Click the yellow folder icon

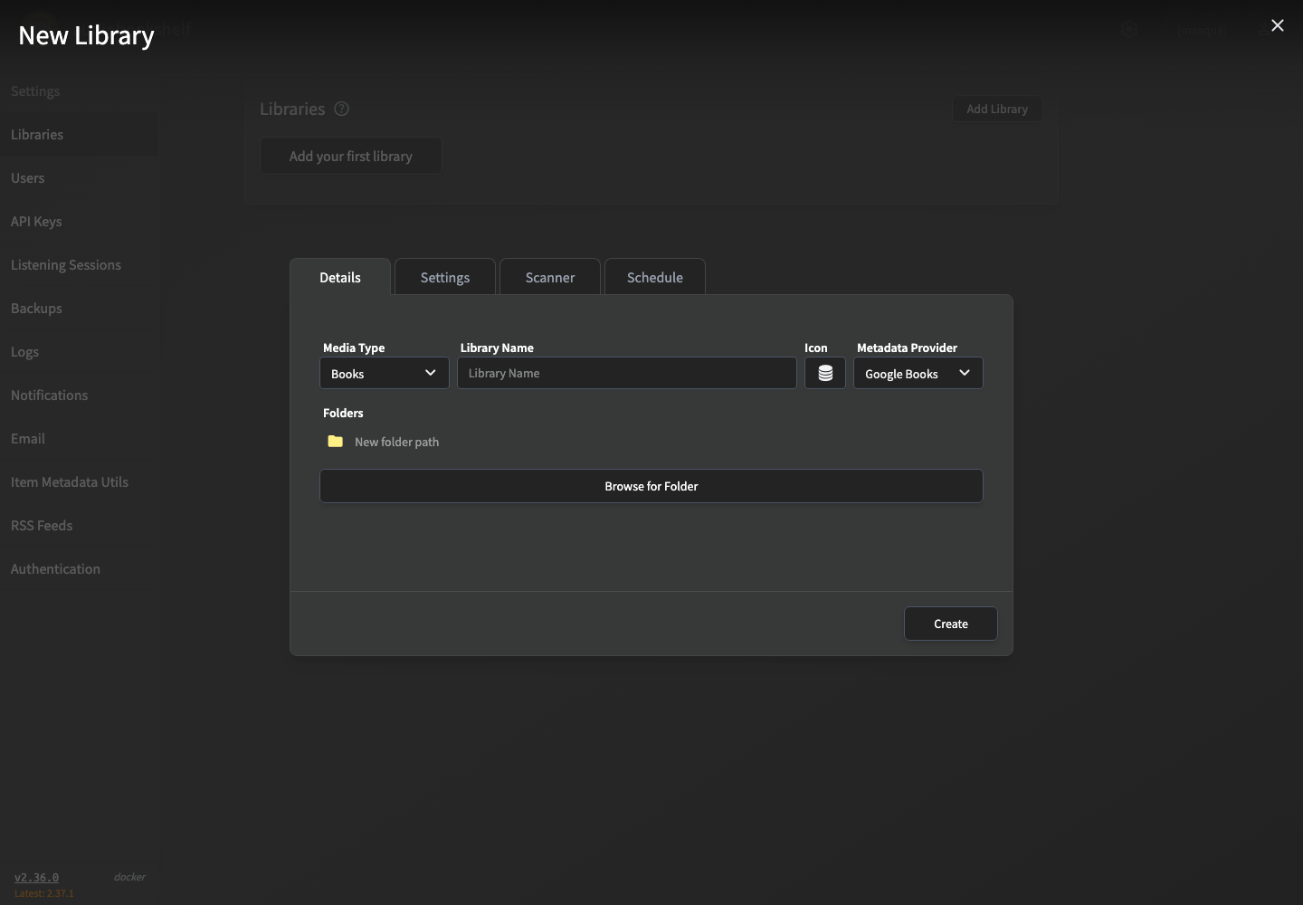(x=336, y=442)
